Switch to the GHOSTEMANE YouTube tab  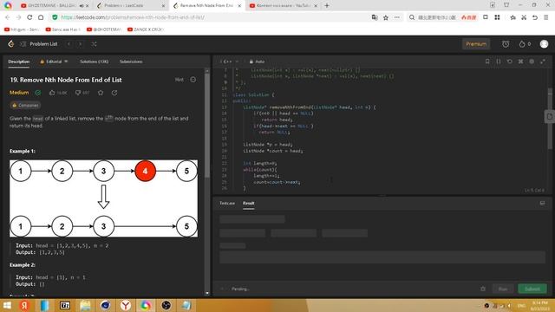pyautogui.click(x=54, y=6)
